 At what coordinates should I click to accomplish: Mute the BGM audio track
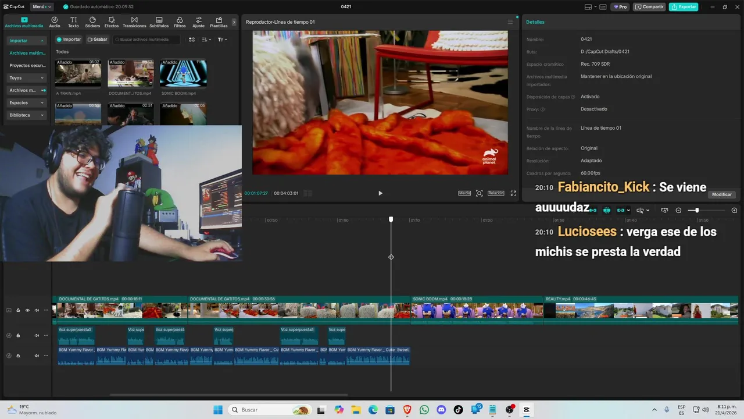coord(37,355)
